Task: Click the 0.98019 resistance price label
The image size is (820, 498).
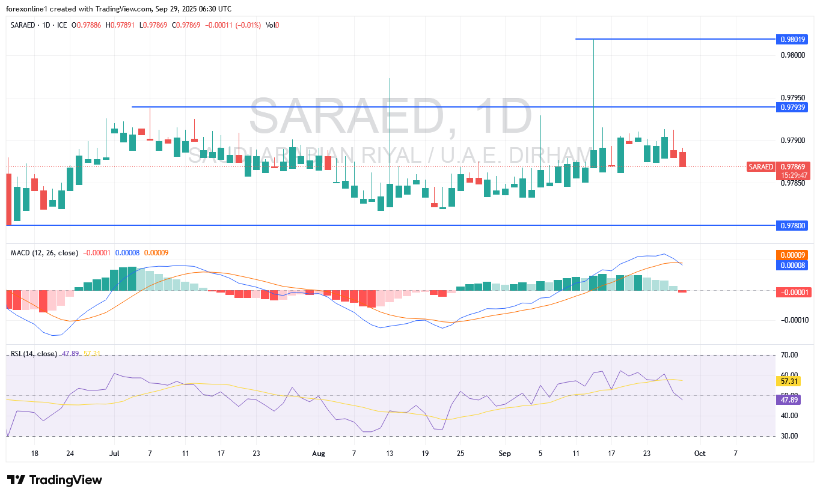Action: click(x=792, y=39)
